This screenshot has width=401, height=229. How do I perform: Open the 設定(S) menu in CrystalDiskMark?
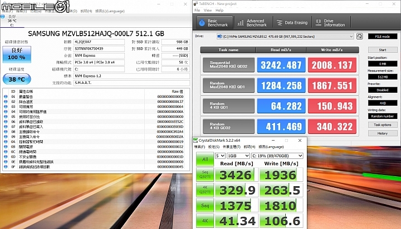pos(214,147)
